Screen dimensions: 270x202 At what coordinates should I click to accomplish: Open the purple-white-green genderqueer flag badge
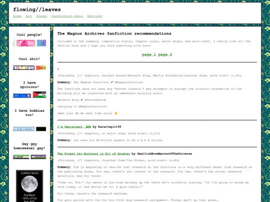click(x=38, y=157)
